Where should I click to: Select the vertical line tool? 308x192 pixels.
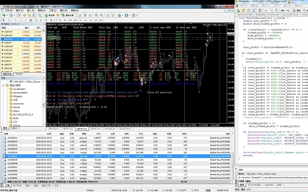coord(15,20)
